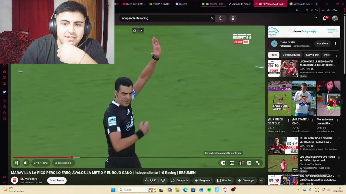
Task: Switch to the 'Jugada de Aranda' tab
Action: tap(239, 4)
